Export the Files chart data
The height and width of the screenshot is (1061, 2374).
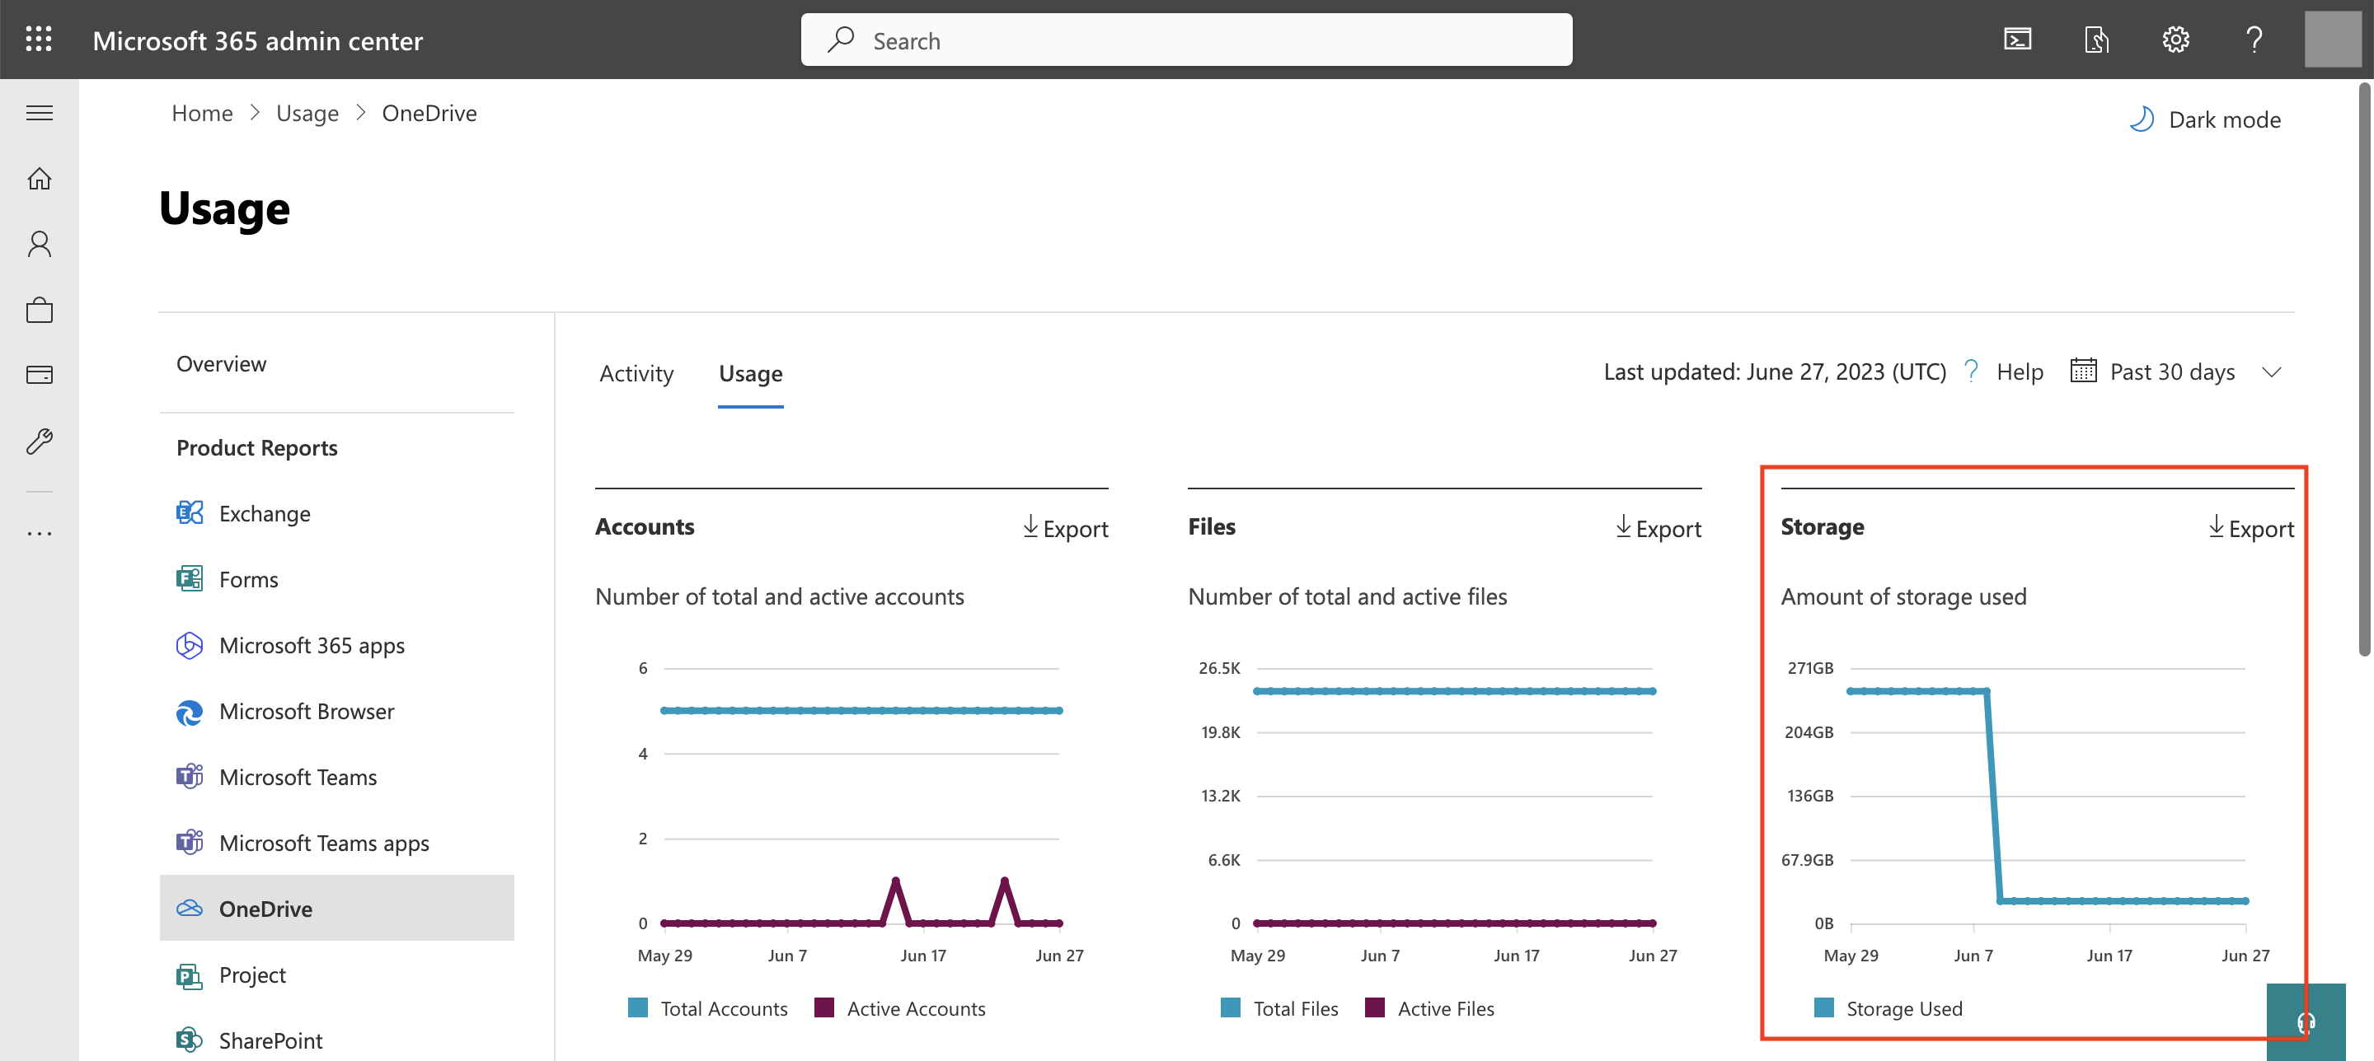[1659, 528]
